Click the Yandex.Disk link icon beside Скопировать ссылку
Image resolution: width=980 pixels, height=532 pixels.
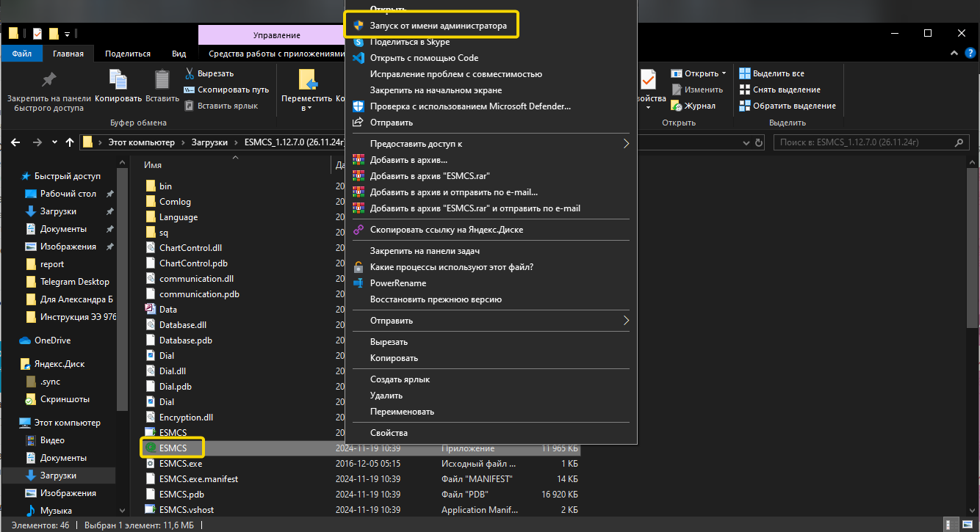pos(359,230)
